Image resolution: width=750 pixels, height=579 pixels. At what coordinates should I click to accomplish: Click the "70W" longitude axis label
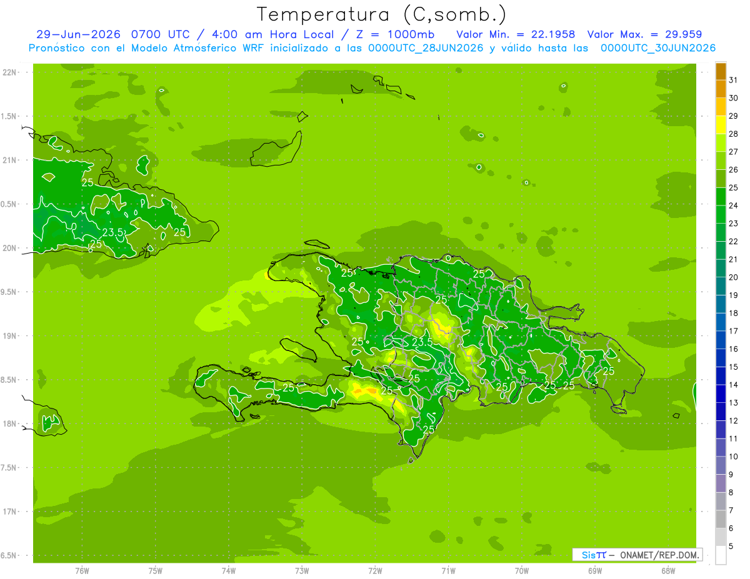(522, 570)
